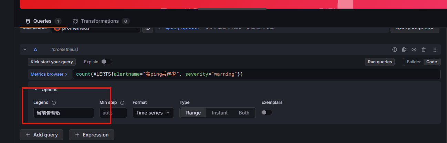Hide query A using the eye icon
This screenshot has height=143, width=447.
coord(414,49)
